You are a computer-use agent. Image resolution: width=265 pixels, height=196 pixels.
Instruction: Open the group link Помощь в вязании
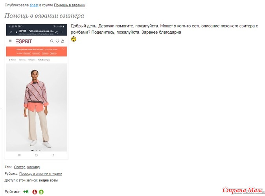[x=70, y=5]
